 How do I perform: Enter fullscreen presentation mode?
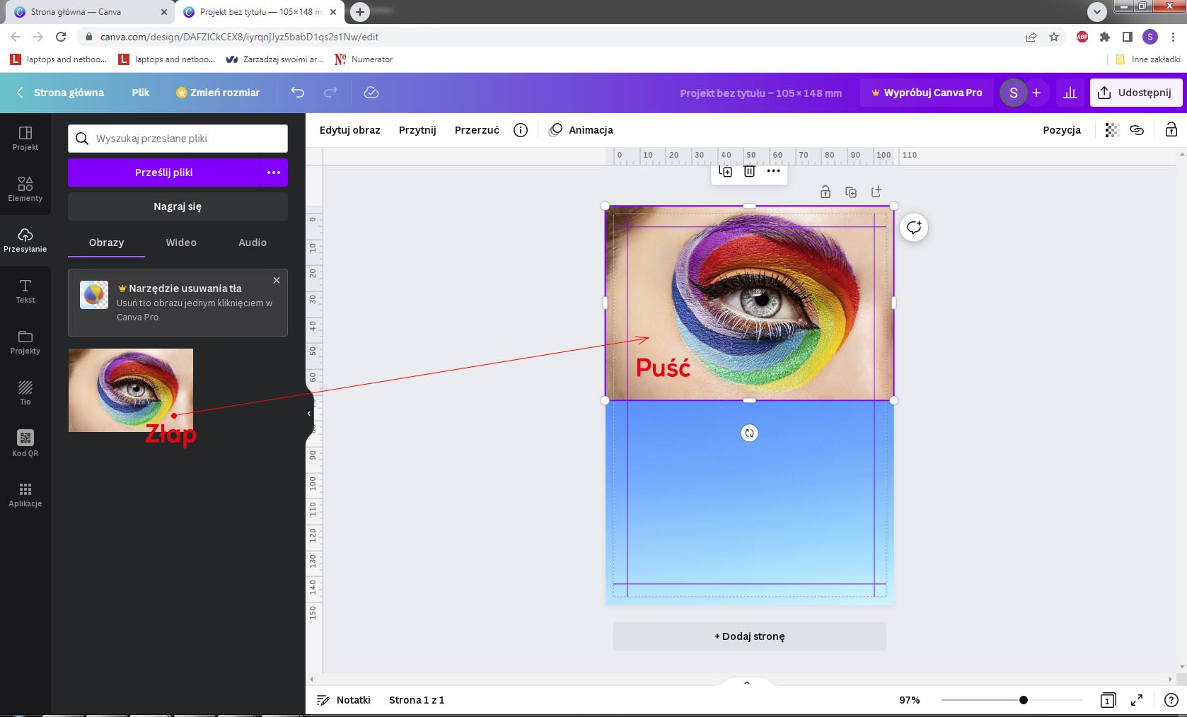point(1137,700)
